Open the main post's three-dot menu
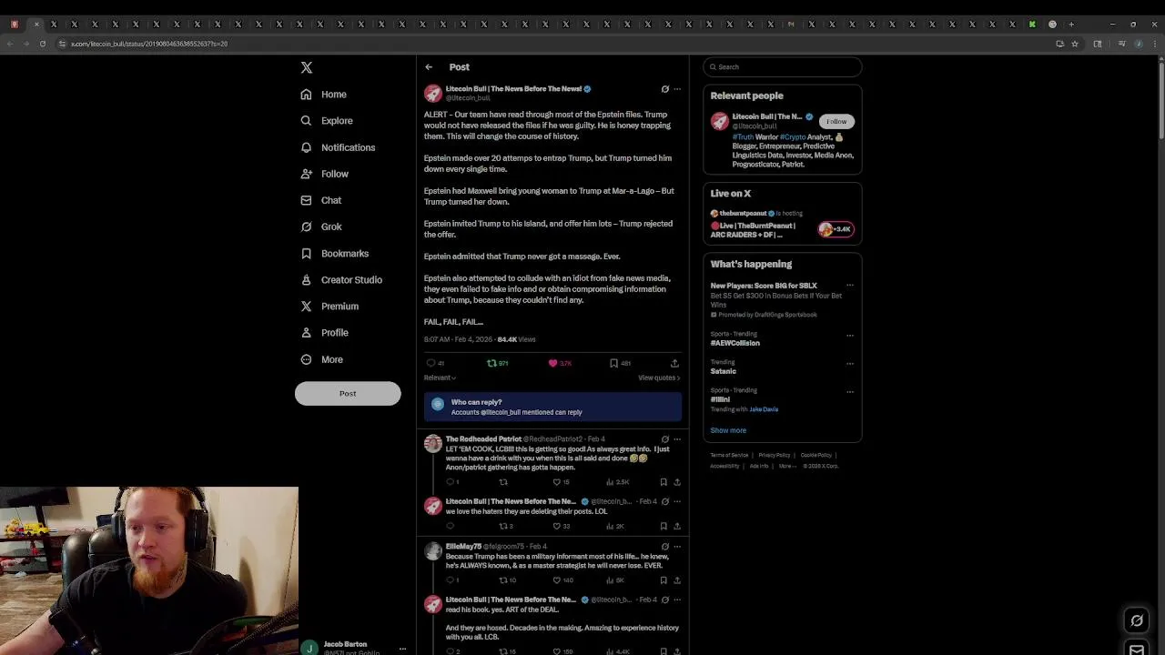This screenshot has width=1165, height=655. (676, 89)
